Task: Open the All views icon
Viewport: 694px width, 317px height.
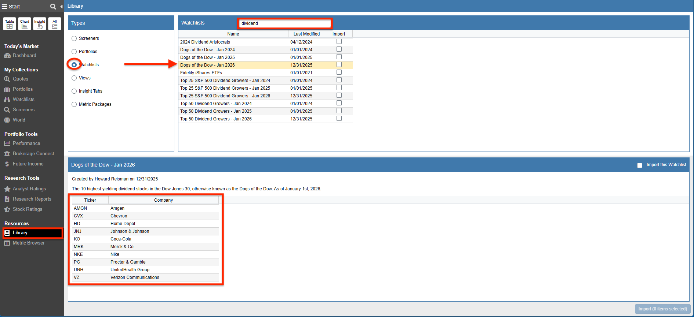Action: 55,24
